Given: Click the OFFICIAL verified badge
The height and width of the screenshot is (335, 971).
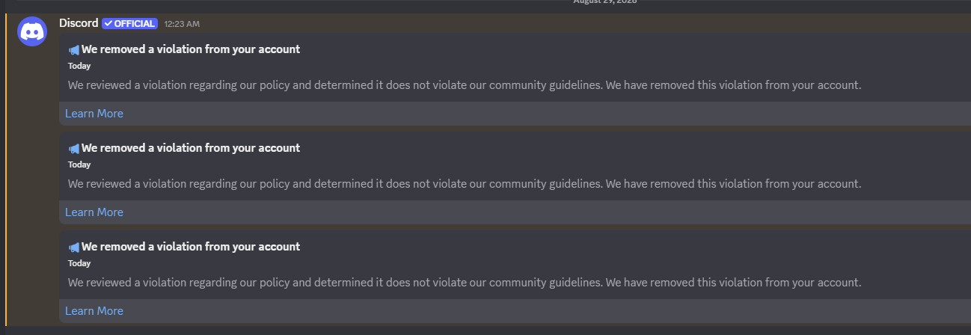Looking at the screenshot, I should coord(129,24).
